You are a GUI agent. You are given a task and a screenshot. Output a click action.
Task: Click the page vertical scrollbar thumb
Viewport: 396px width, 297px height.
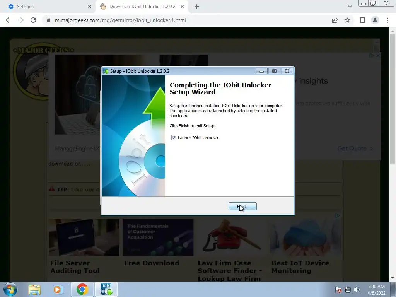tap(393, 99)
